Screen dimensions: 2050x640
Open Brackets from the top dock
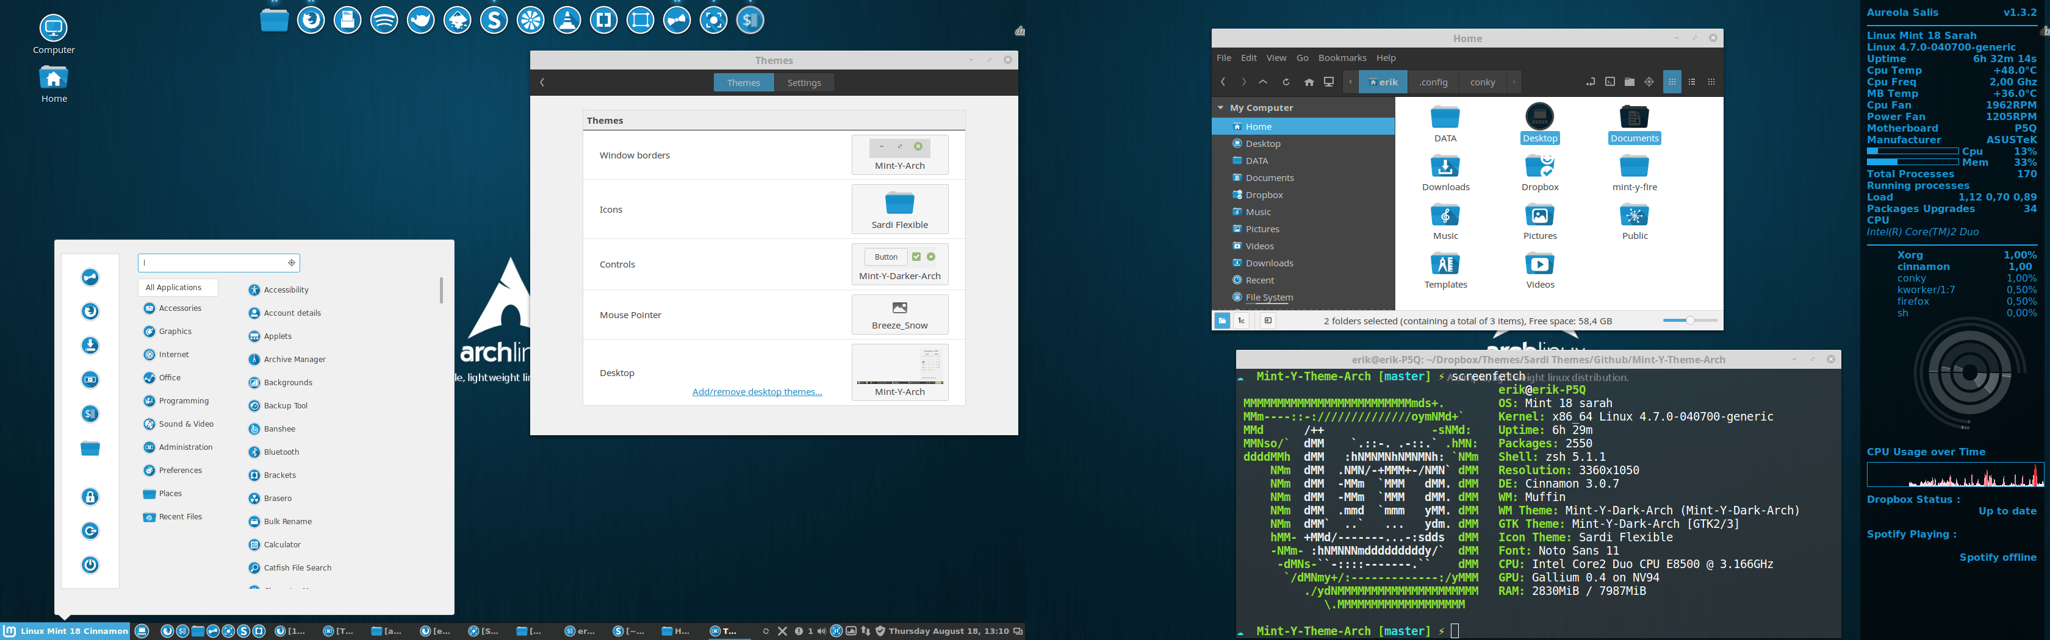pos(604,20)
